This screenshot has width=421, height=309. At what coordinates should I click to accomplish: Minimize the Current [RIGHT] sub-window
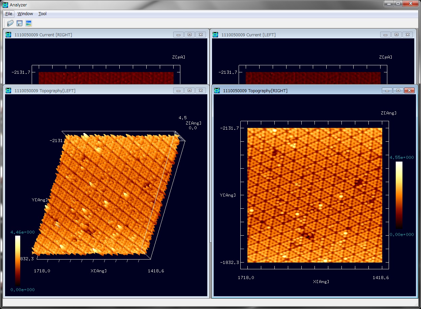coord(178,35)
